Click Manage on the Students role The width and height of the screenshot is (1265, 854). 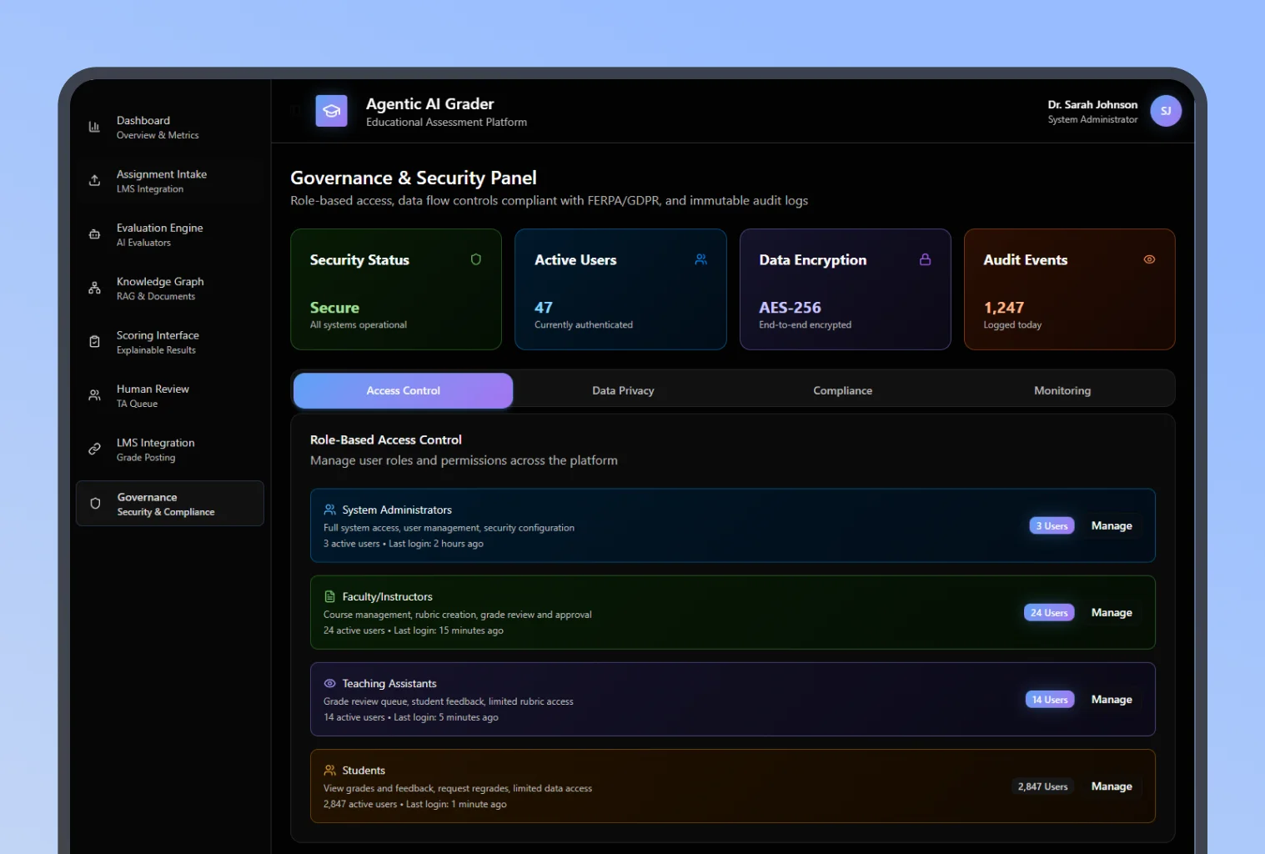(x=1112, y=786)
